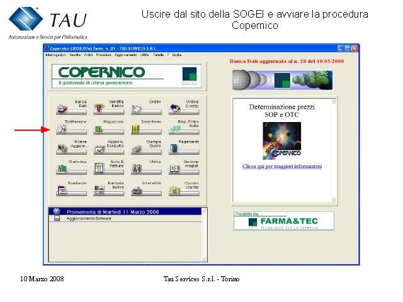
Task: Click the globes banner image under Banca Dati notice
Action: 282,80
